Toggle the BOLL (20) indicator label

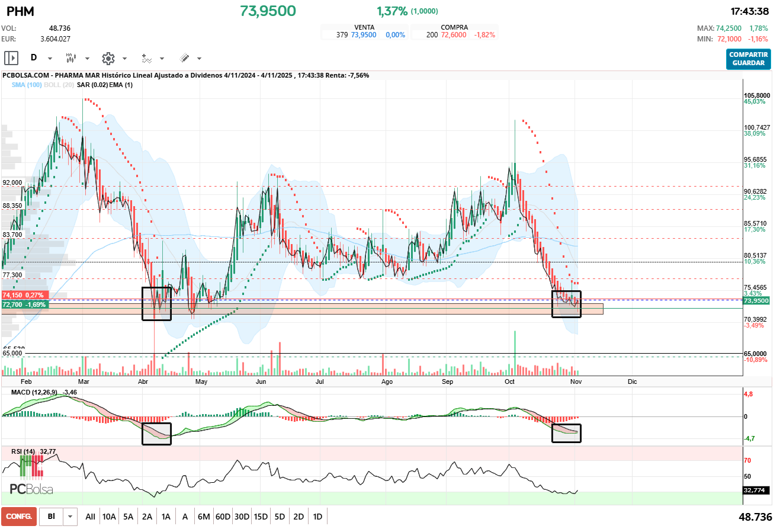coord(60,85)
